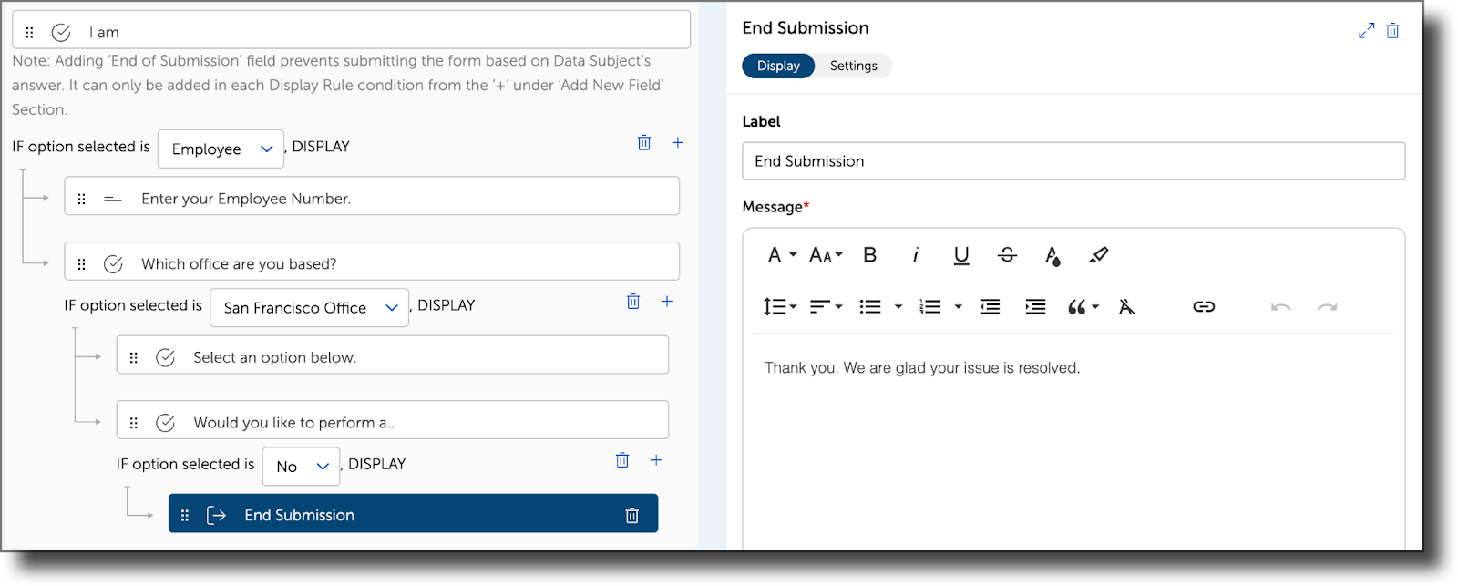Screen dimensions: 1458x586
Task: Underline text in the message editor
Action: (960, 255)
